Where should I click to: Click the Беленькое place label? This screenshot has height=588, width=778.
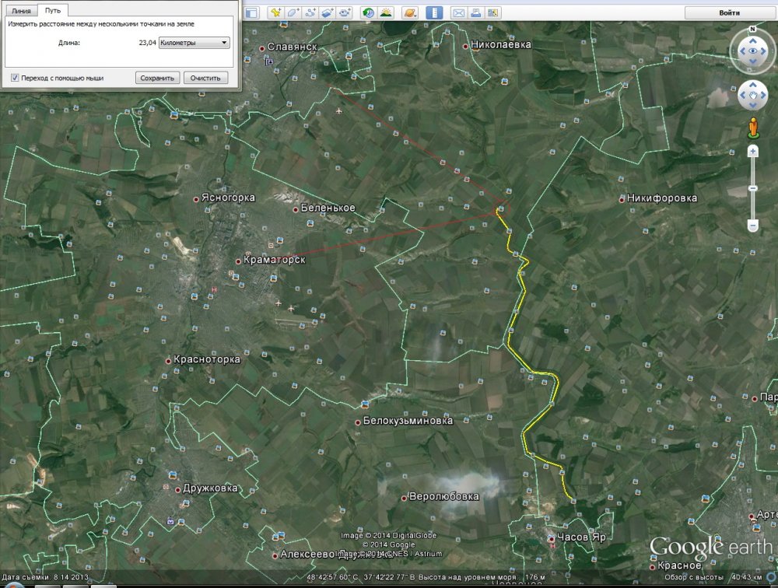coord(328,208)
